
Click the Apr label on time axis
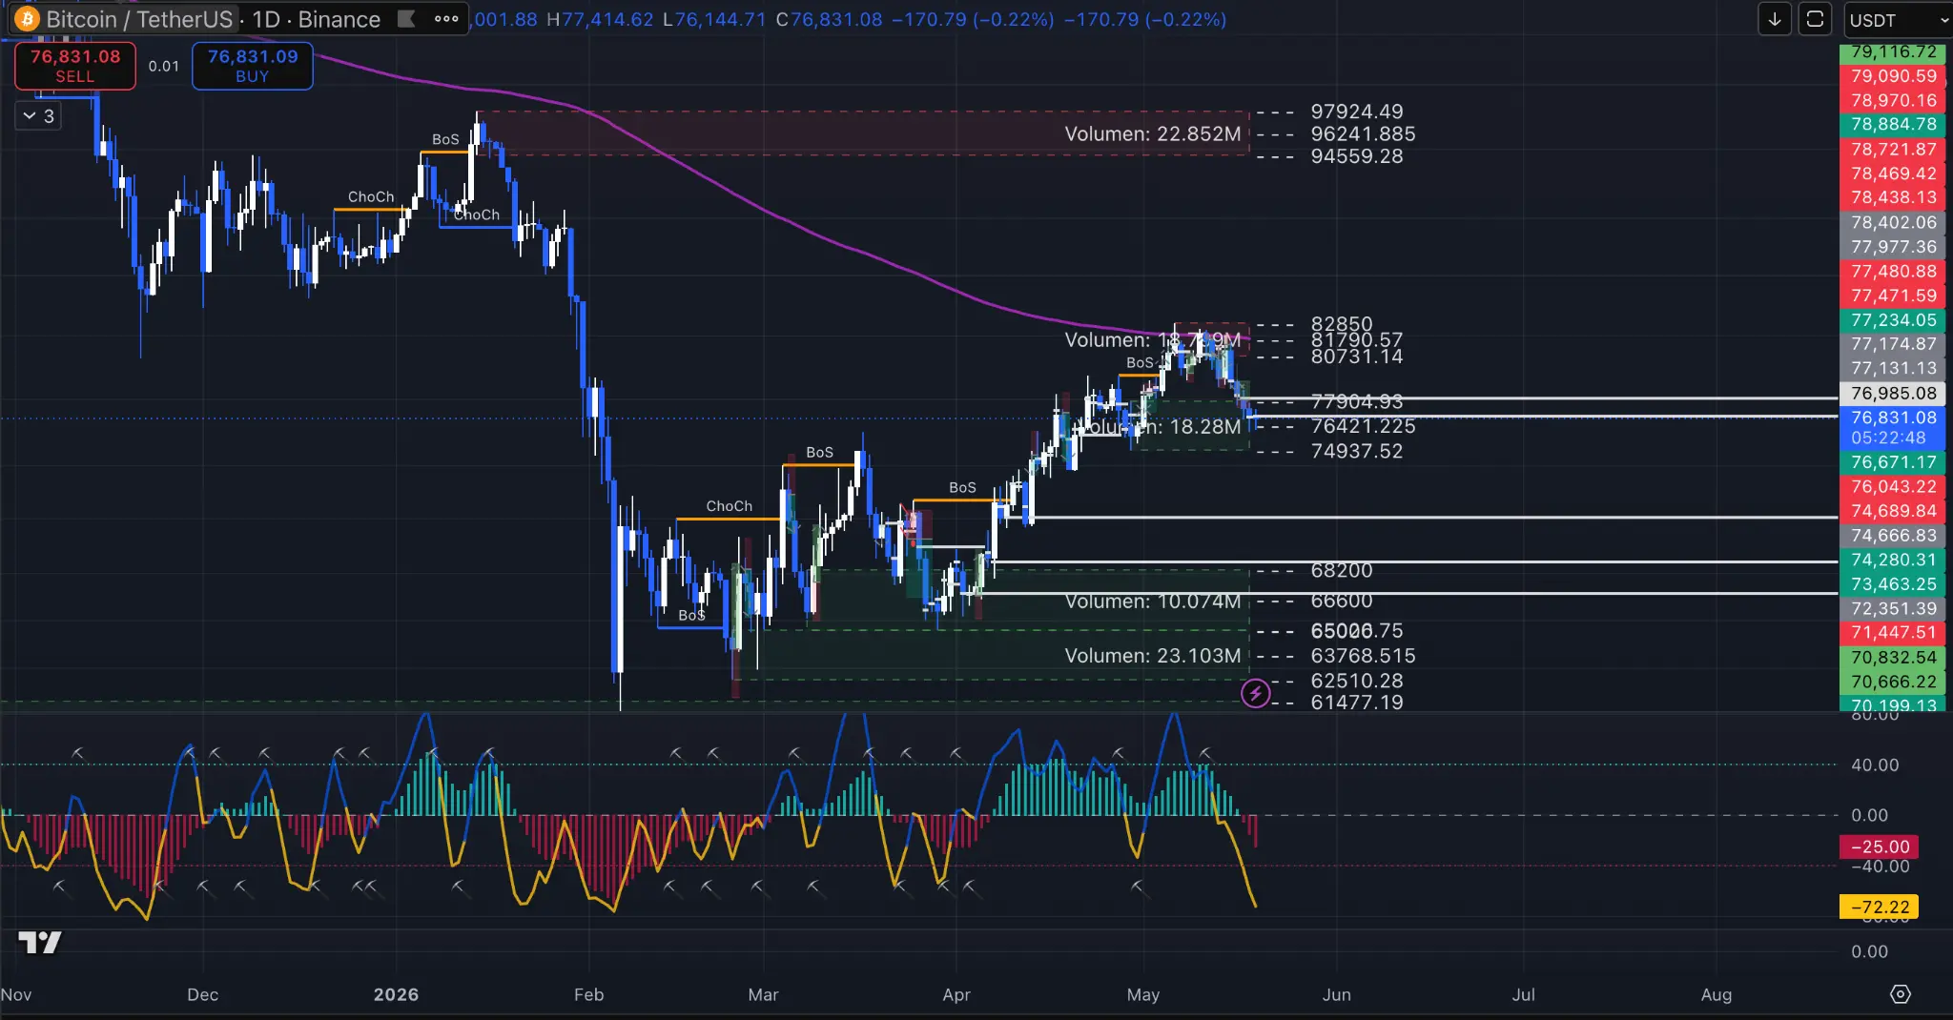(956, 994)
